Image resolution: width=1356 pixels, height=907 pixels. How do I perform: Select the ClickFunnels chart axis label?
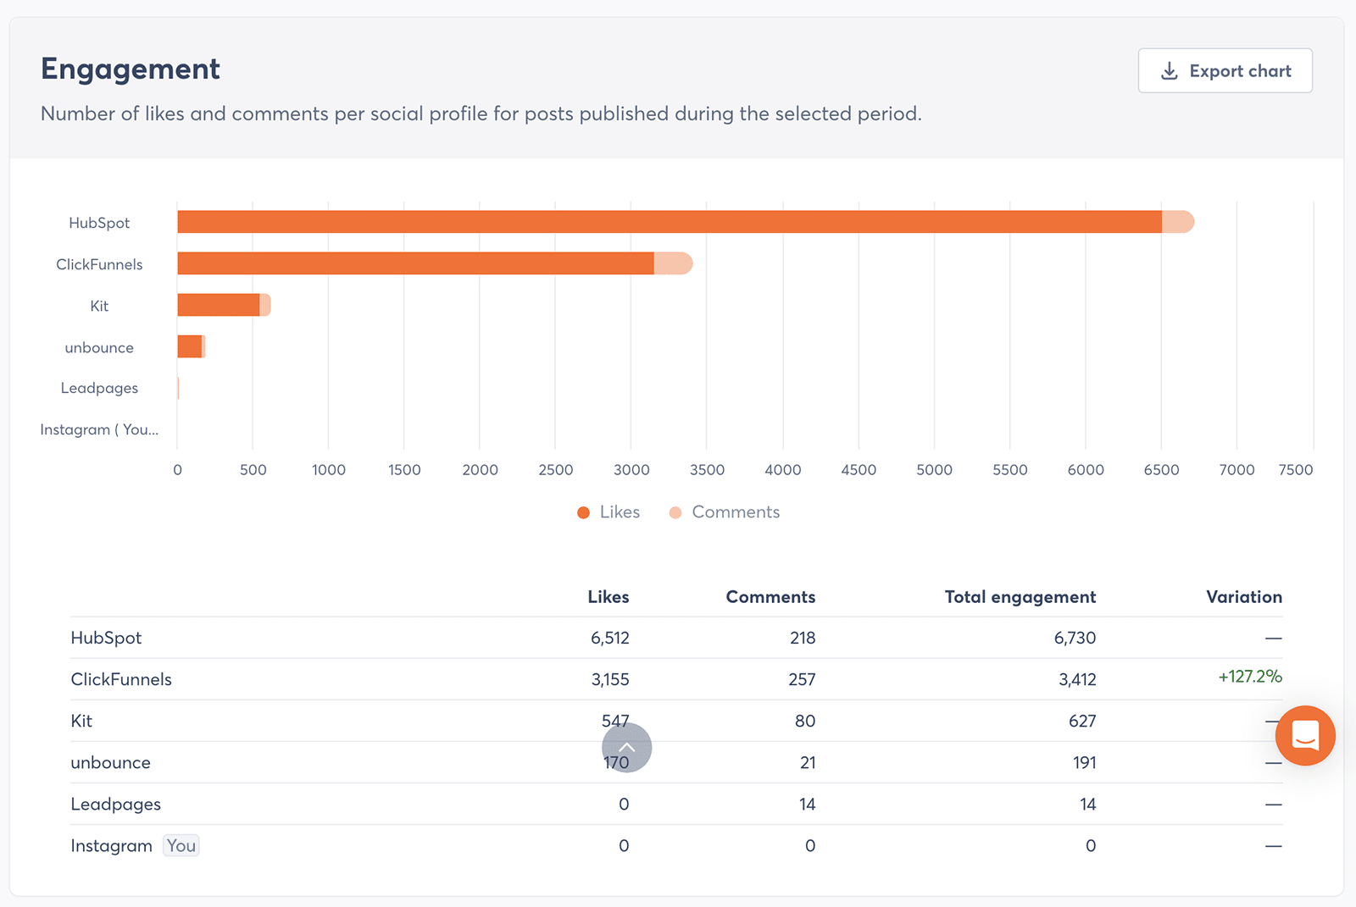[x=99, y=264]
